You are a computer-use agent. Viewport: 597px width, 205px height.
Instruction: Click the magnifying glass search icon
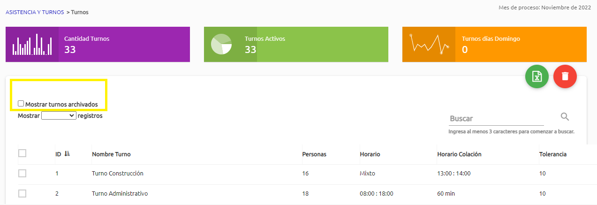(x=565, y=117)
